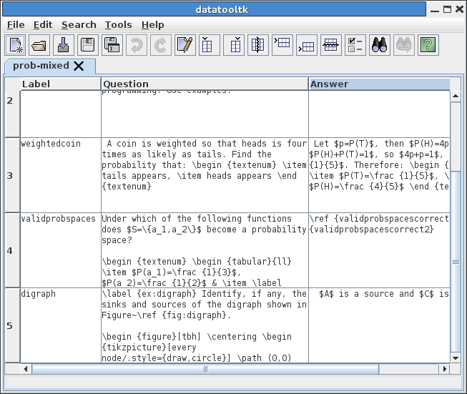Viewport: 467px width, 394px height.
Task: Click the preferences checklist icon
Action: (354, 45)
